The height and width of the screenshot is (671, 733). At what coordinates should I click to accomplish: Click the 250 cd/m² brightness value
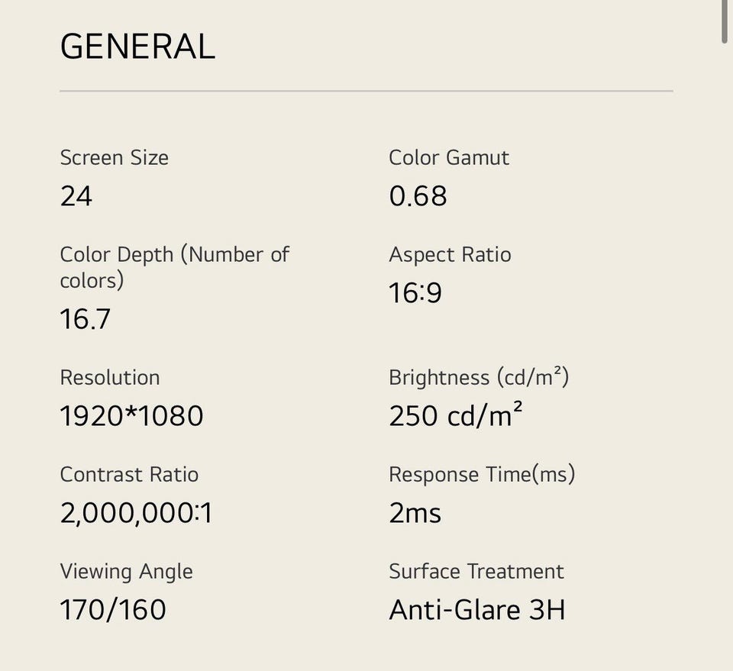point(456,416)
